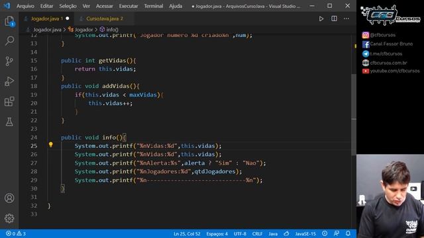Open the Ver menu
Viewport: 424px width, 238px height.
click(86, 6)
